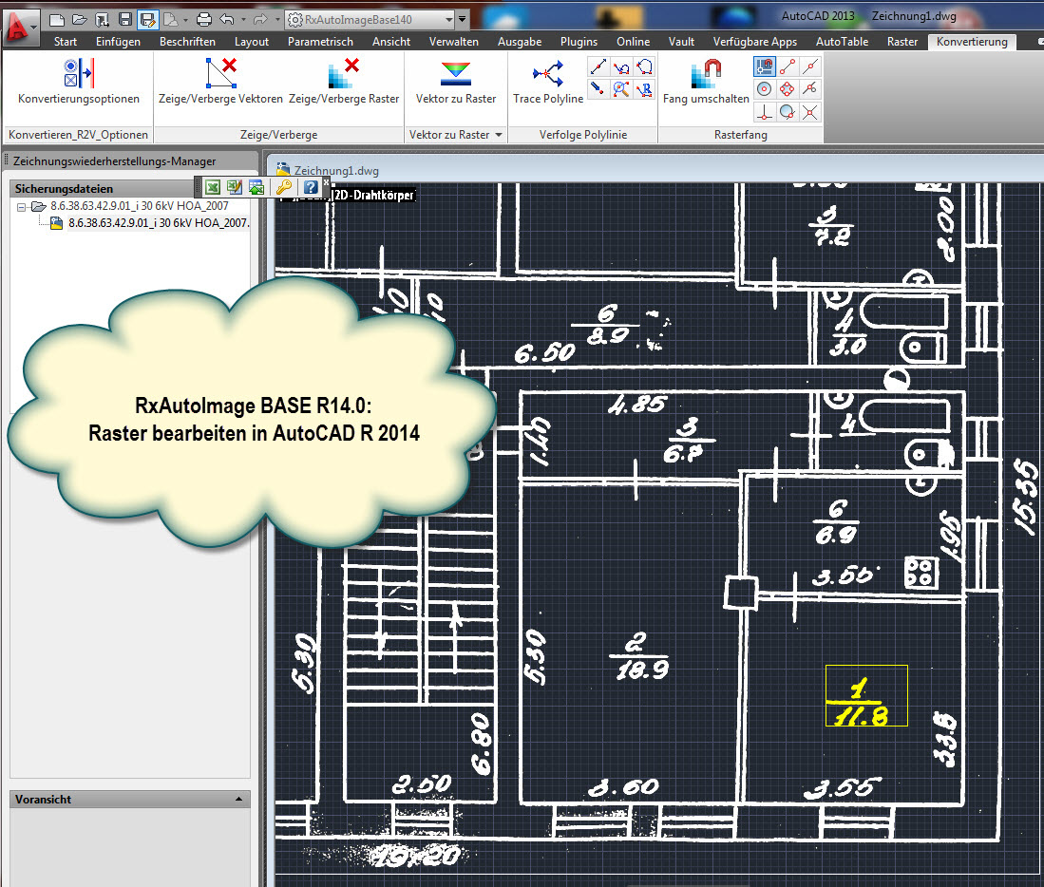This screenshot has width=1044, height=887.
Task: Start the Trace Polyline tool
Action: [548, 82]
